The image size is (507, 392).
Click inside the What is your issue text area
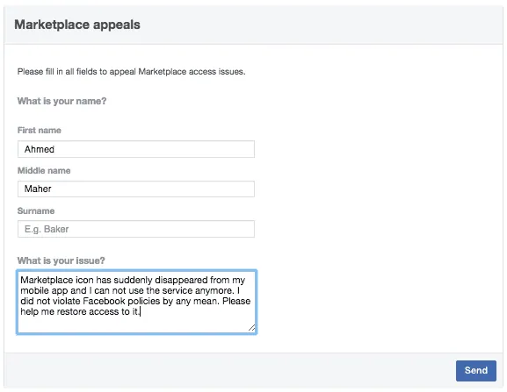point(136,302)
